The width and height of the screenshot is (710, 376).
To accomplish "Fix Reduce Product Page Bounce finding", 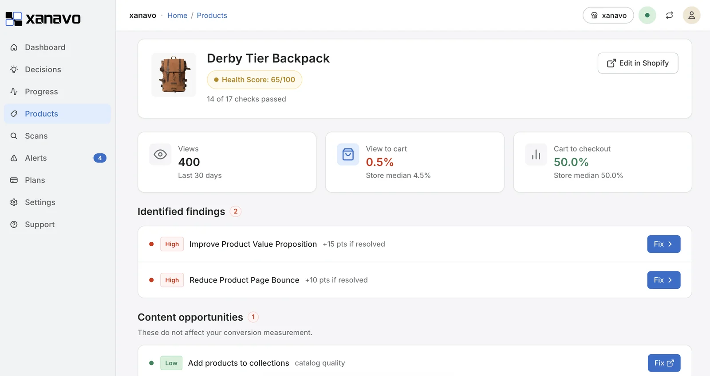I will [x=663, y=280].
